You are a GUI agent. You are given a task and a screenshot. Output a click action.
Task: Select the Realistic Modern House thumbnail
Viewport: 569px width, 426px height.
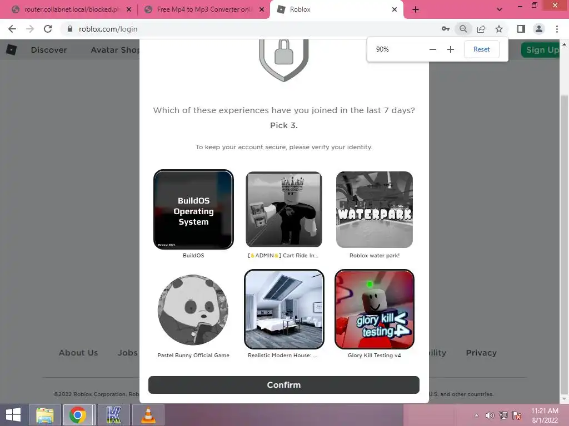click(284, 310)
